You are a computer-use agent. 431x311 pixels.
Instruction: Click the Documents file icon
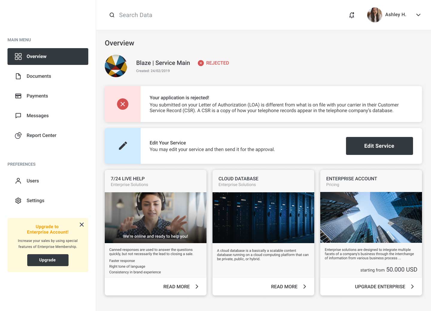coord(18,76)
